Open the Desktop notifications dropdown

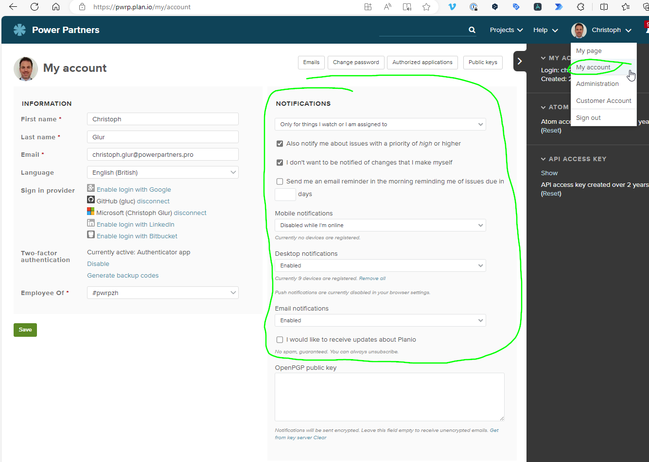coord(380,265)
